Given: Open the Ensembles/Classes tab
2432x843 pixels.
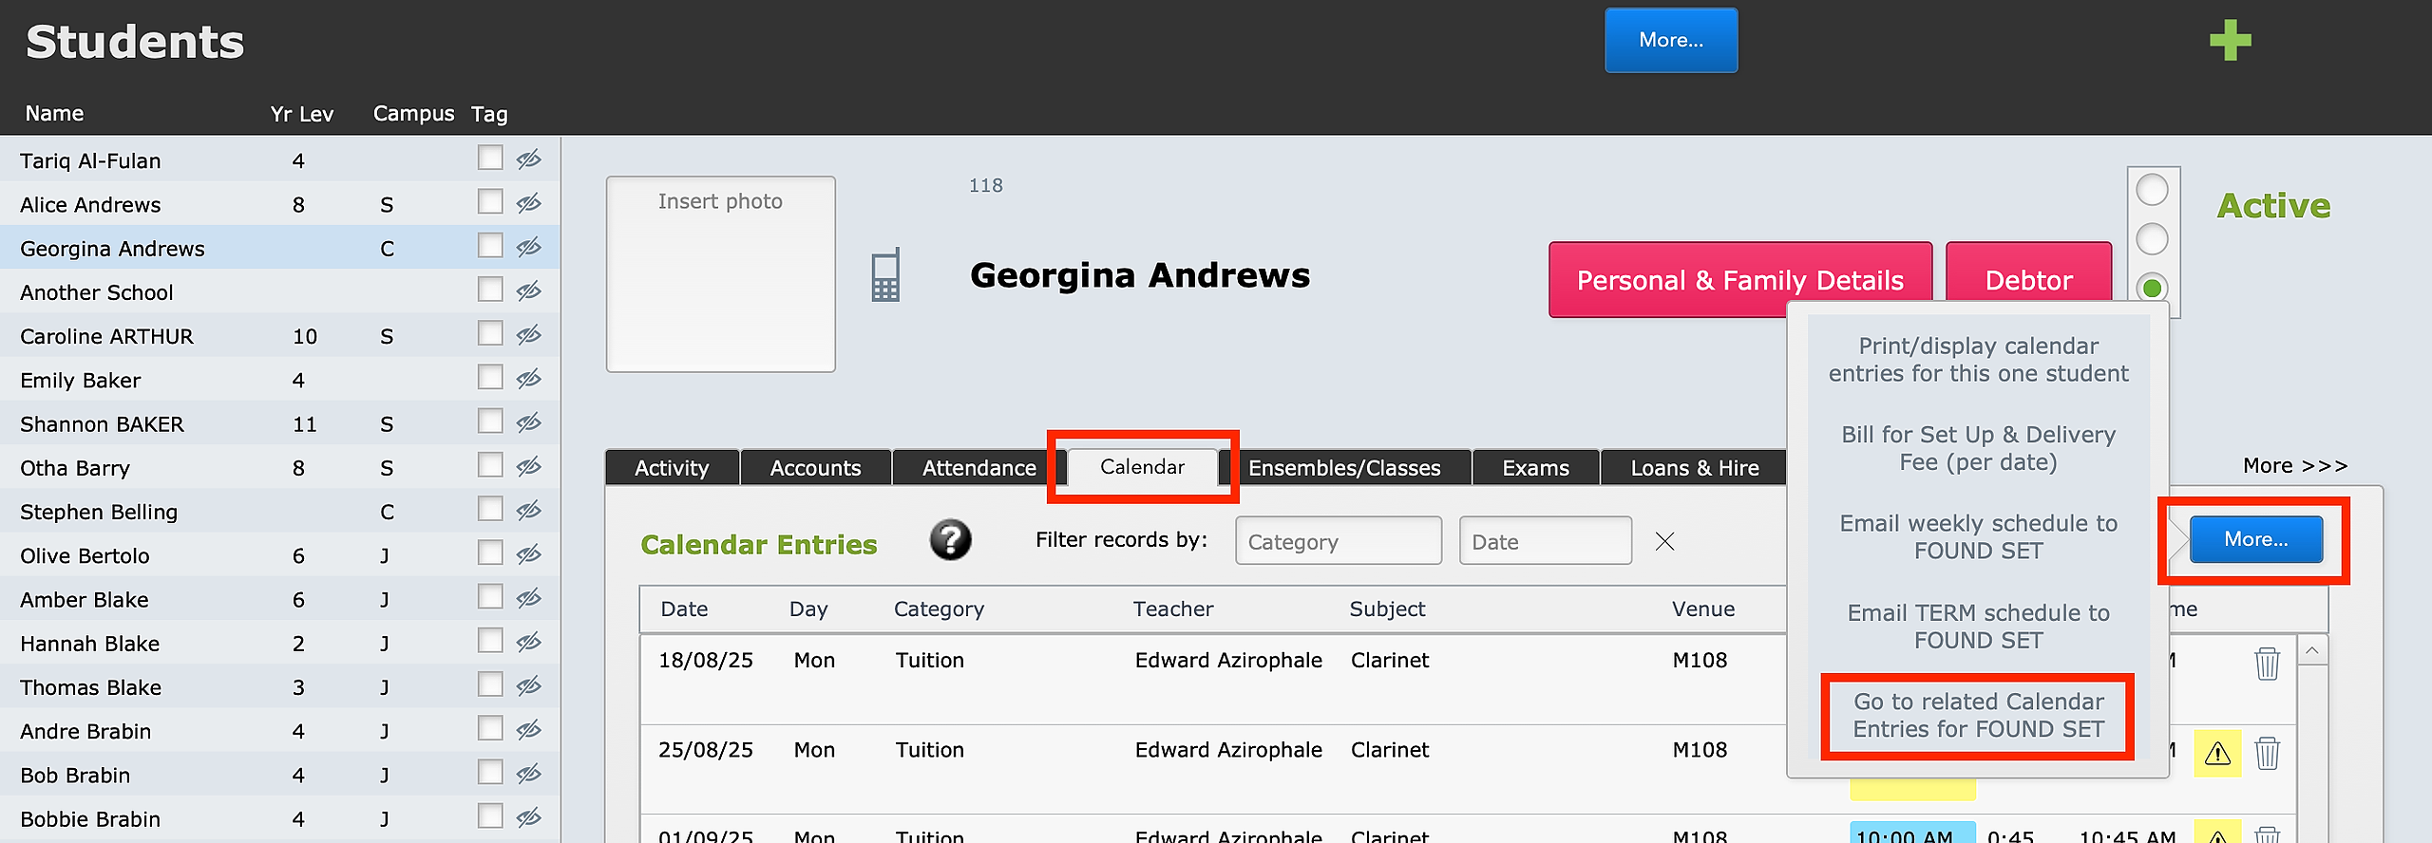Looking at the screenshot, I should [1344, 468].
